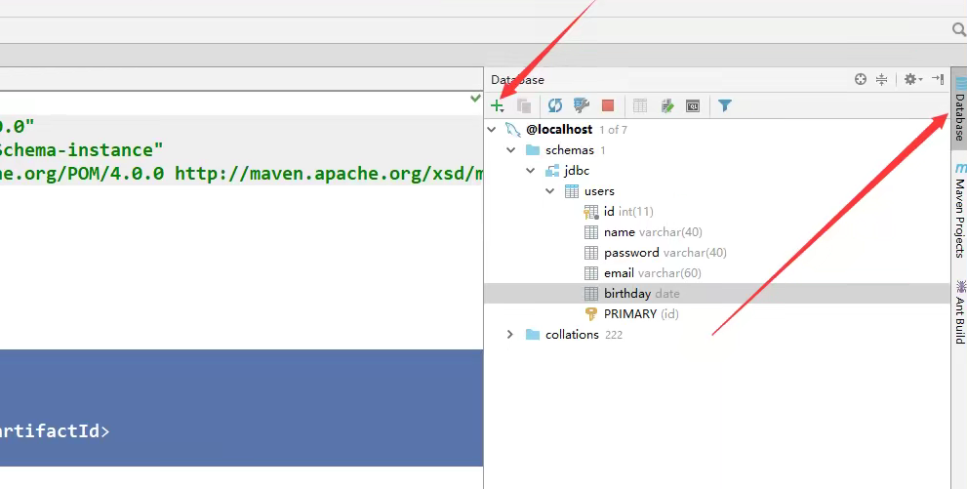Click the users table grid icon

coord(572,191)
